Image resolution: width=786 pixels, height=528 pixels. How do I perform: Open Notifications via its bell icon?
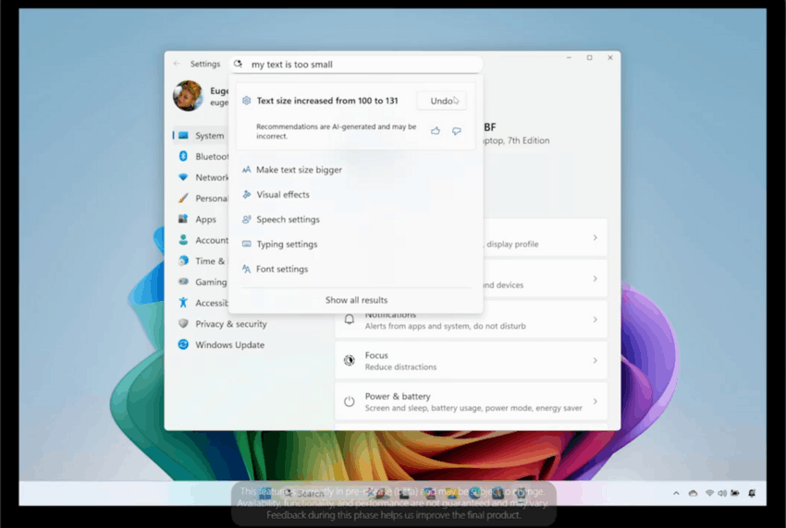tap(350, 319)
